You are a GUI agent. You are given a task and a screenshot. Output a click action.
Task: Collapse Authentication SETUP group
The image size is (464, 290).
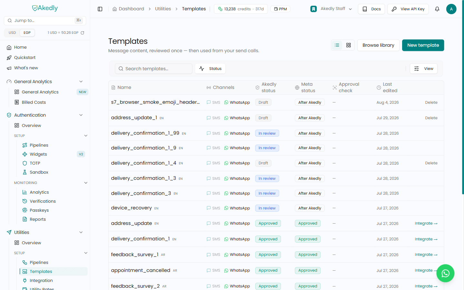[x=86, y=136]
